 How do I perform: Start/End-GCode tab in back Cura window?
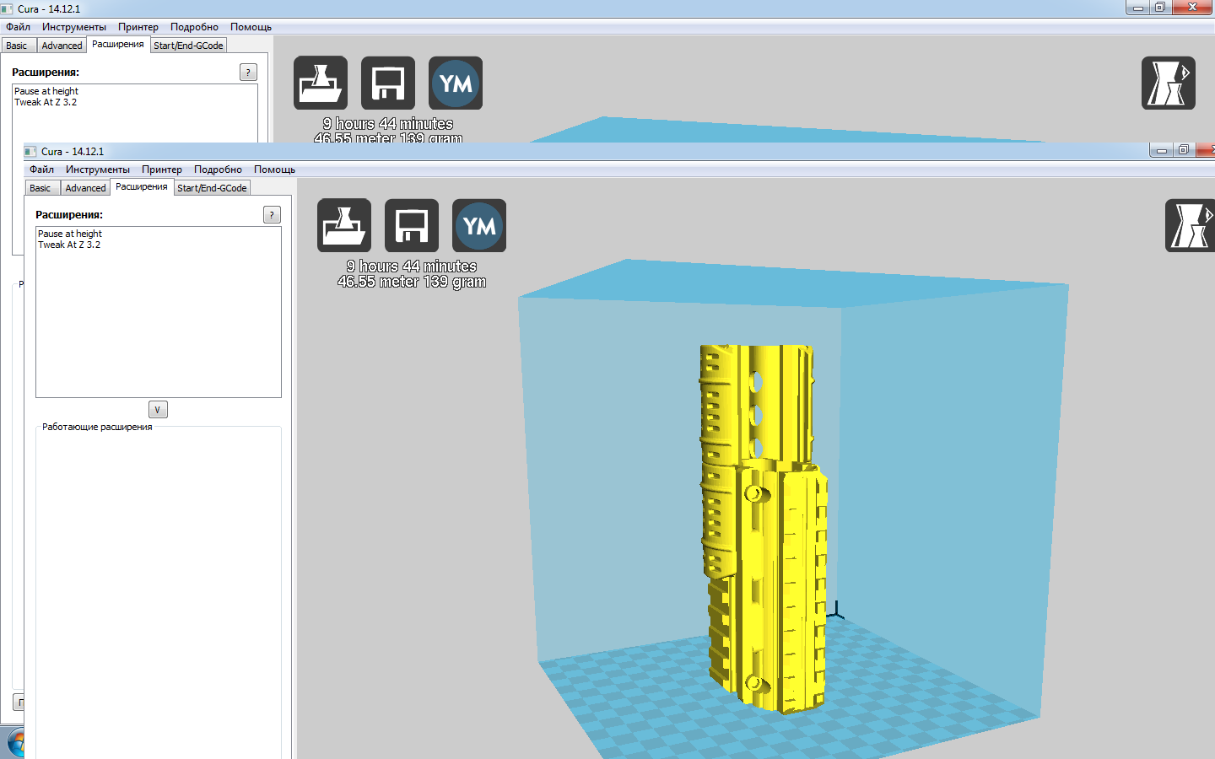[x=188, y=46]
